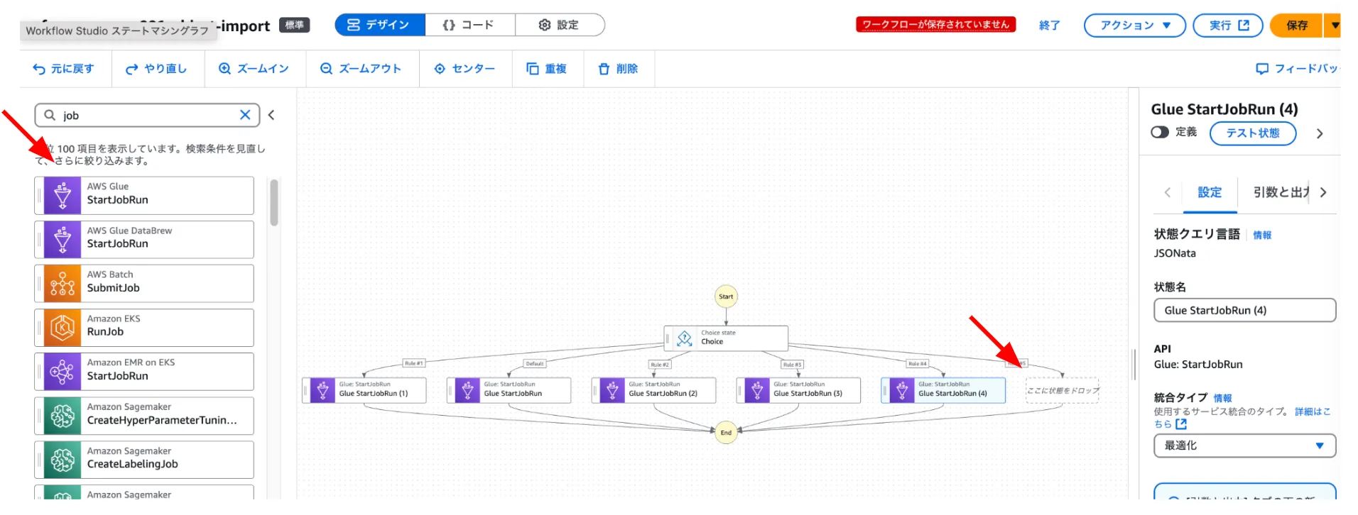
Task: Switch to the code tab
Action: coord(469,25)
